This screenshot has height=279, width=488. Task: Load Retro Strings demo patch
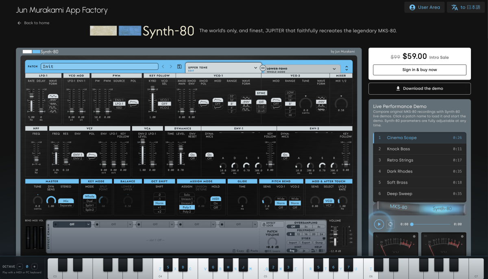420,160
